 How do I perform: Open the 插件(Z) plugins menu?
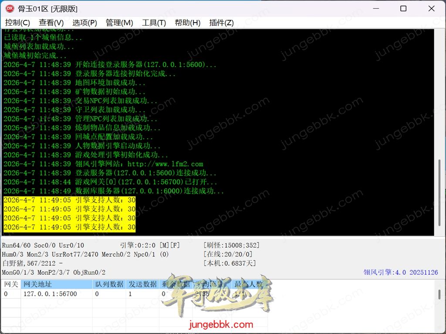(221, 23)
